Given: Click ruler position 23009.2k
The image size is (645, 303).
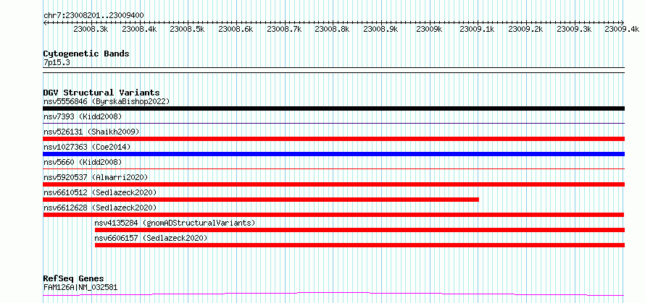Looking at the screenshot, I should (x=525, y=29).
